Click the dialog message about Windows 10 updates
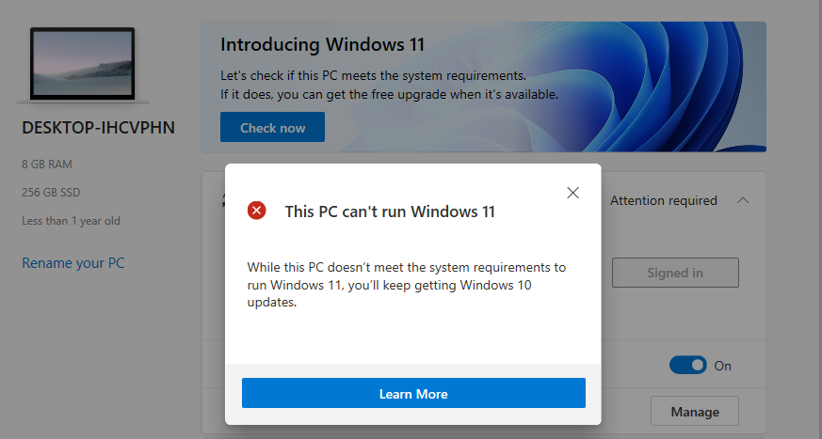This screenshot has width=822, height=439. (x=406, y=285)
